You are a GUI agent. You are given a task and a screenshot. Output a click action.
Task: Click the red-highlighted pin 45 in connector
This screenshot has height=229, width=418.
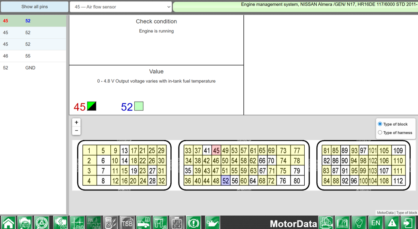[216, 151]
